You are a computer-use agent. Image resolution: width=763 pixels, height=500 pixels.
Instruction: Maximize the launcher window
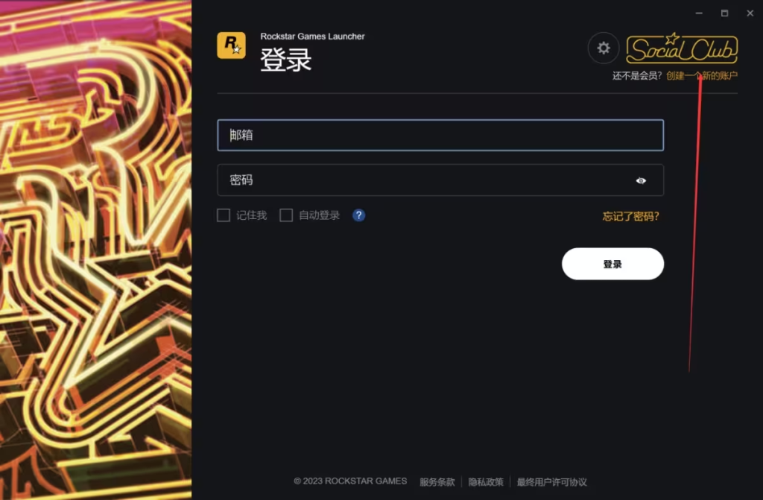pos(724,13)
